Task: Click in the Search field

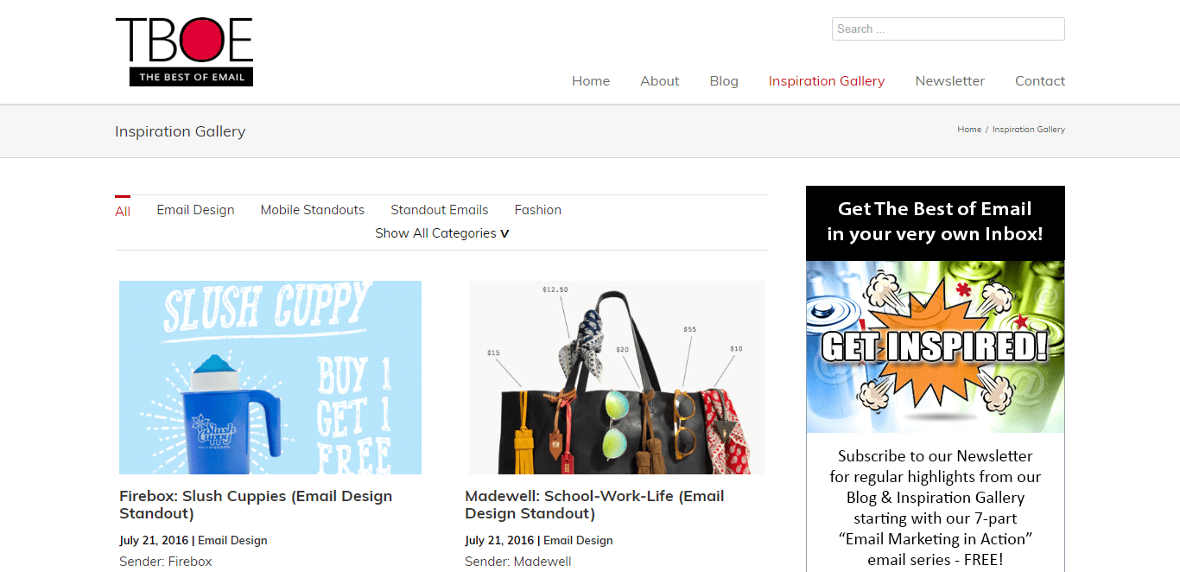Action: pyautogui.click(x=948, y=29)
